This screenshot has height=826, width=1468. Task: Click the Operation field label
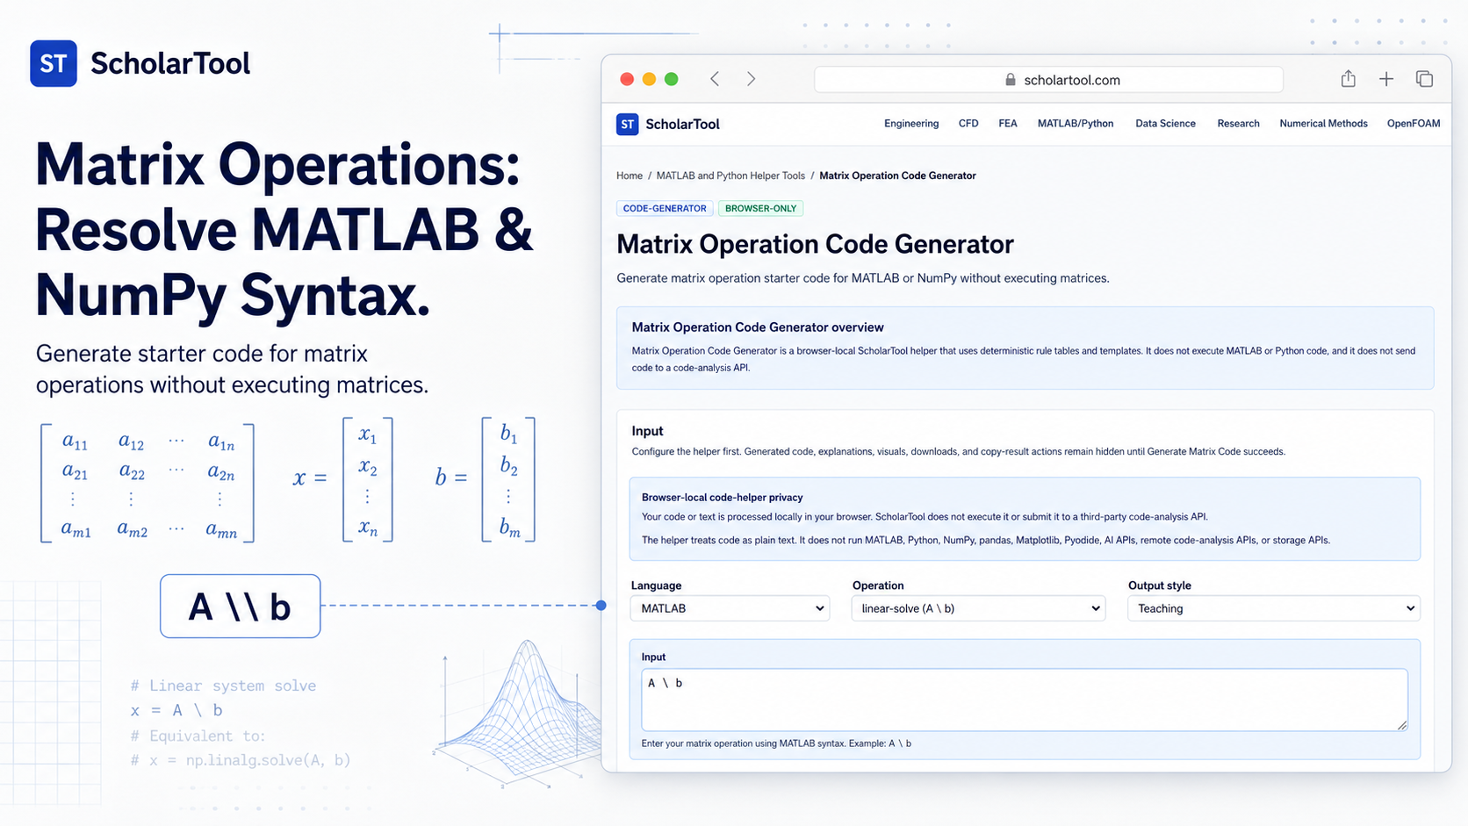[x=878, y=585]
